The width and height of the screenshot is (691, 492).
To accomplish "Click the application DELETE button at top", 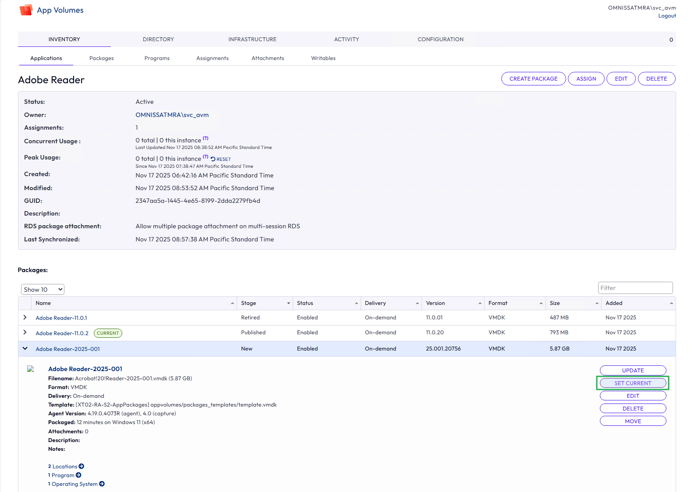I will tap(656, 78).
